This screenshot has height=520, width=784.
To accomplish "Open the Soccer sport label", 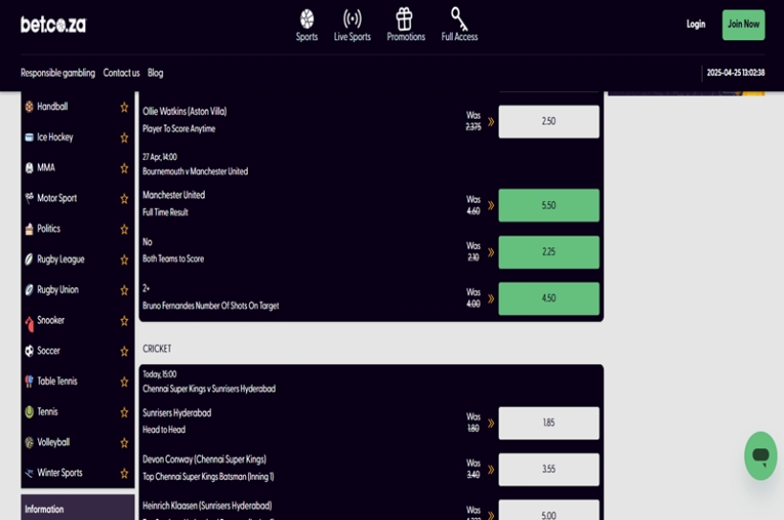I will [49, 351].
